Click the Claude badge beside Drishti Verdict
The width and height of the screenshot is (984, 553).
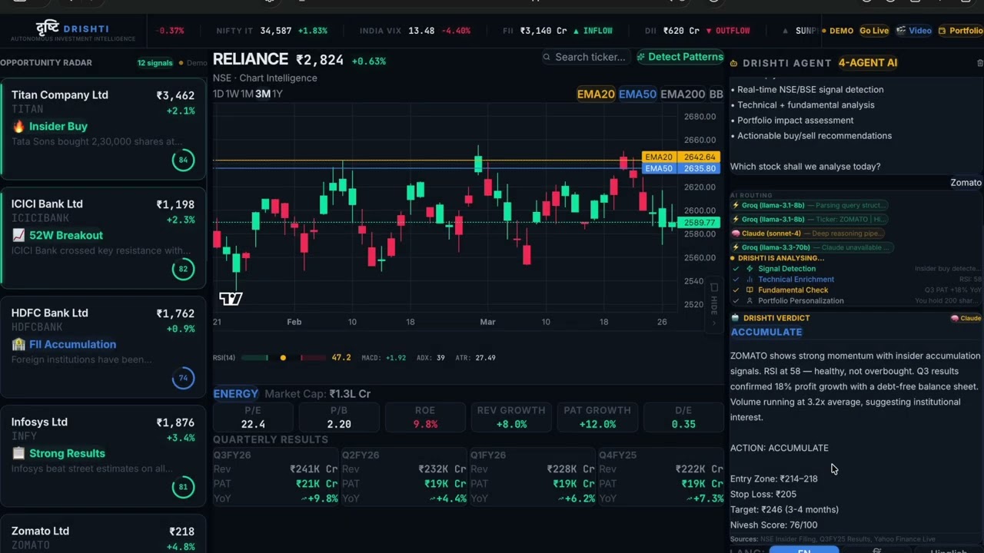[966, 318]
